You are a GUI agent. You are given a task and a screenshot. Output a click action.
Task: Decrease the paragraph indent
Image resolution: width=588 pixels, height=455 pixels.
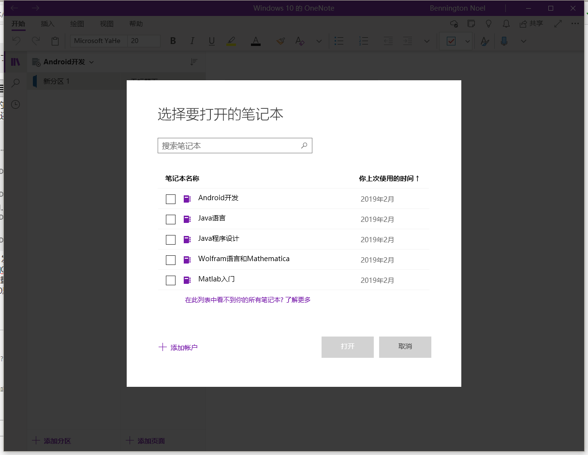pos(388,41)
